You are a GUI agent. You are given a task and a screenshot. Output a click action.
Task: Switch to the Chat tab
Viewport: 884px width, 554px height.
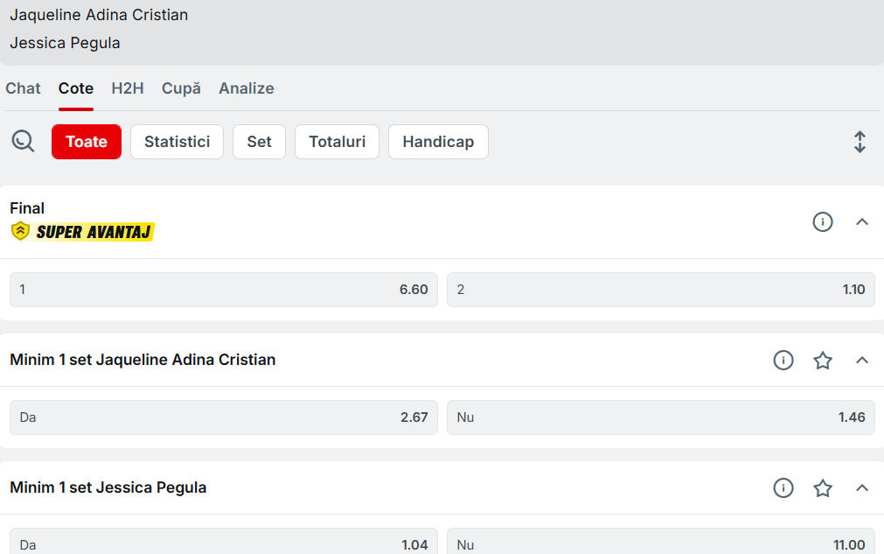pyautogui.click(x=23, y=88)
